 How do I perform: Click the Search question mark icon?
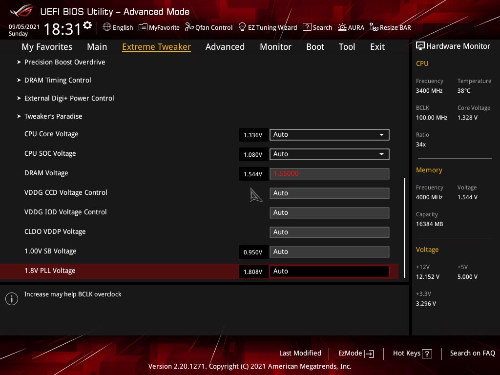tap(307, 27)
